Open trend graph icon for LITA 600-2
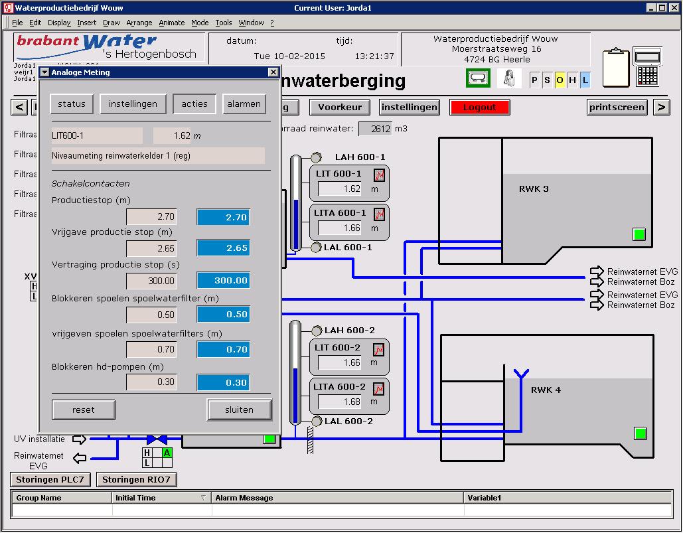 (x=379, y=388)
